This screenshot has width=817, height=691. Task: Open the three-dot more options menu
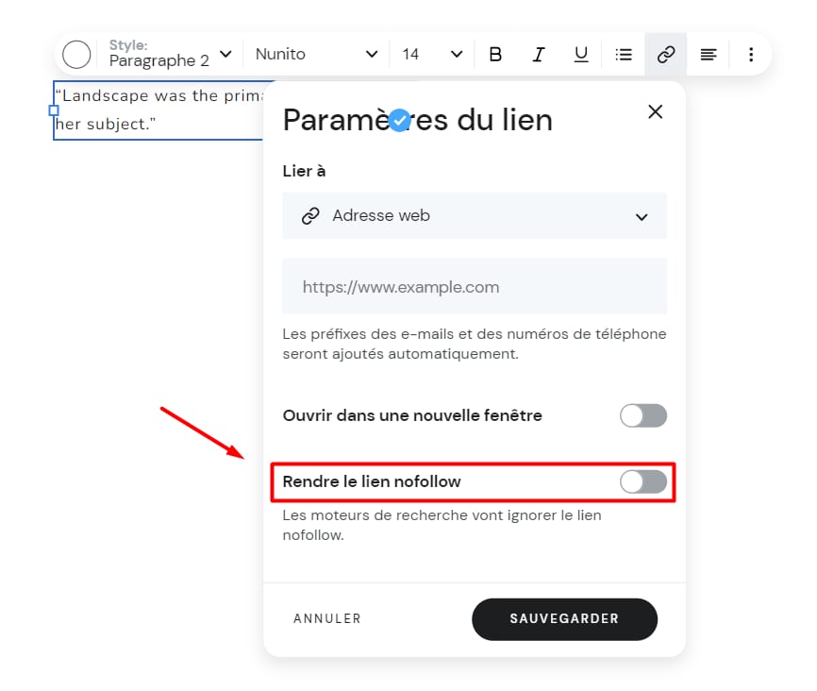pos(751,55)
